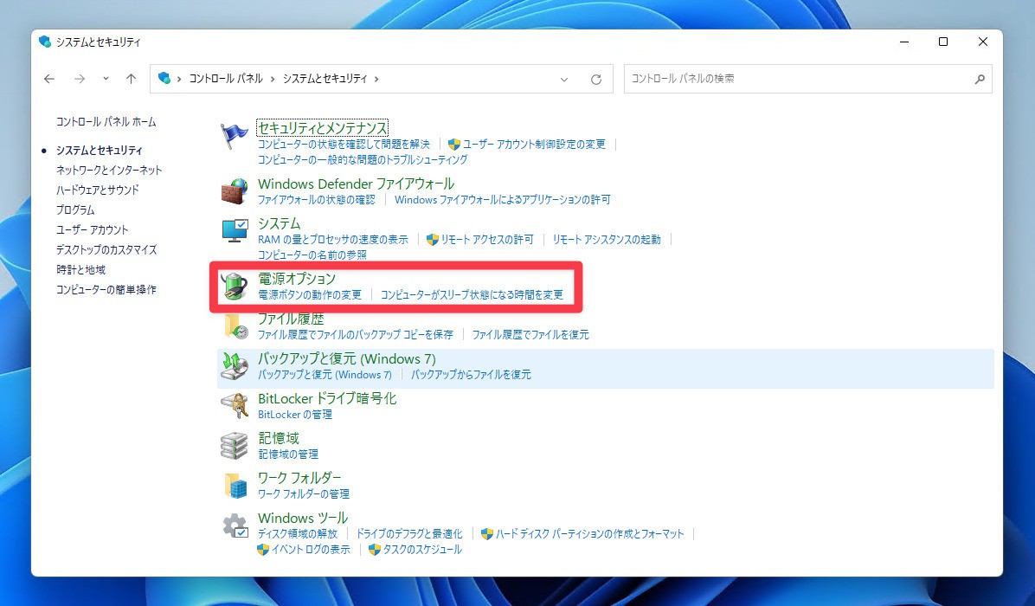This screenshot has width=1035, height=606.
Task: Select 時計と地域 in sidebar
Action: coord(80,269)
